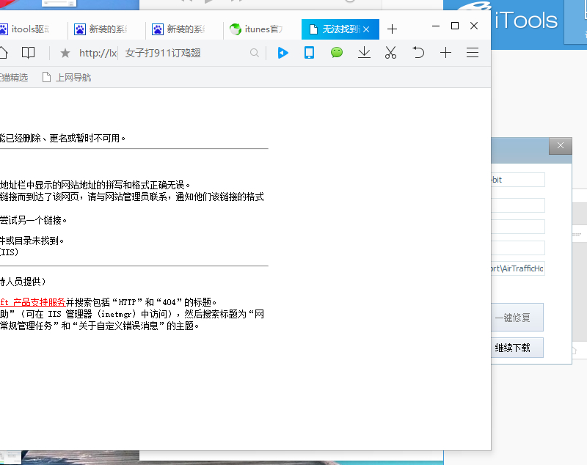
Task: Select the scissors screenshot tool
Action: [390, 53]
